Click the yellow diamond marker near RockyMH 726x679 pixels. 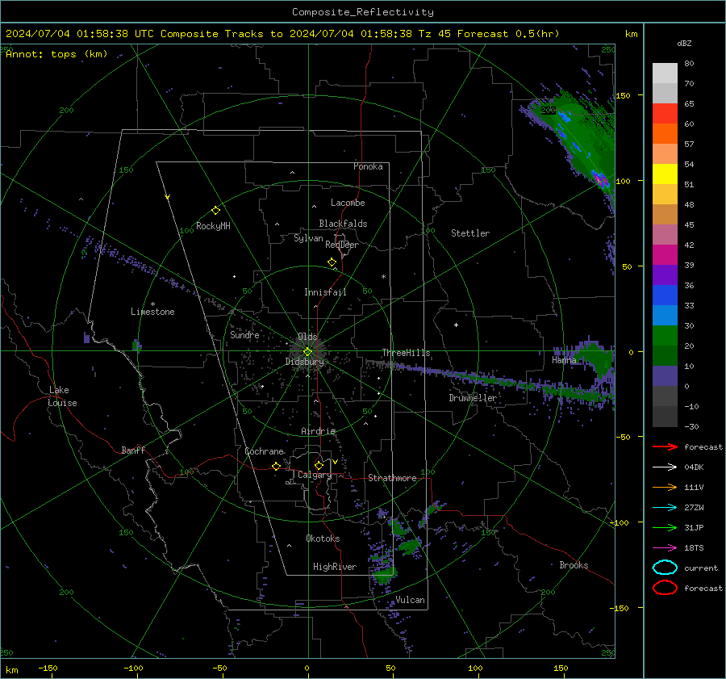click(x=215, y=211)
